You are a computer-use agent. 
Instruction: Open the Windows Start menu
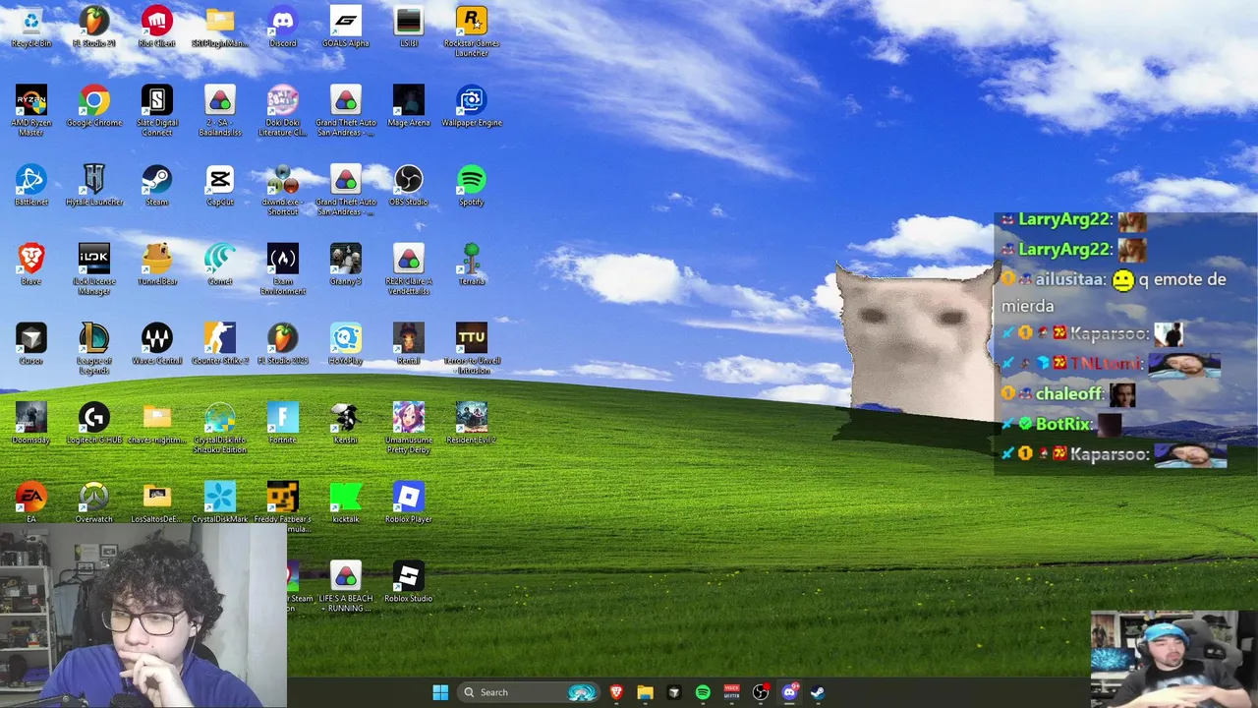[x=440, y=692]
